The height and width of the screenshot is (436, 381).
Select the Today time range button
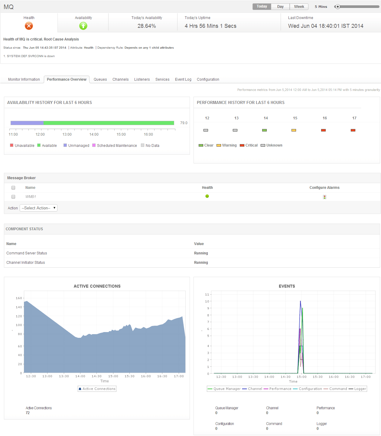pyautogui.click(x=262, y=6)
